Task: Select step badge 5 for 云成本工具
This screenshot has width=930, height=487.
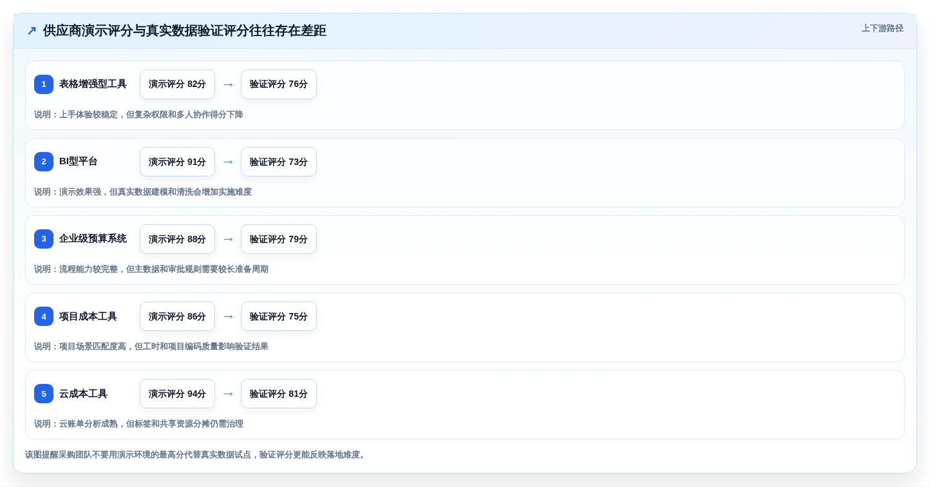Action: 44,394
